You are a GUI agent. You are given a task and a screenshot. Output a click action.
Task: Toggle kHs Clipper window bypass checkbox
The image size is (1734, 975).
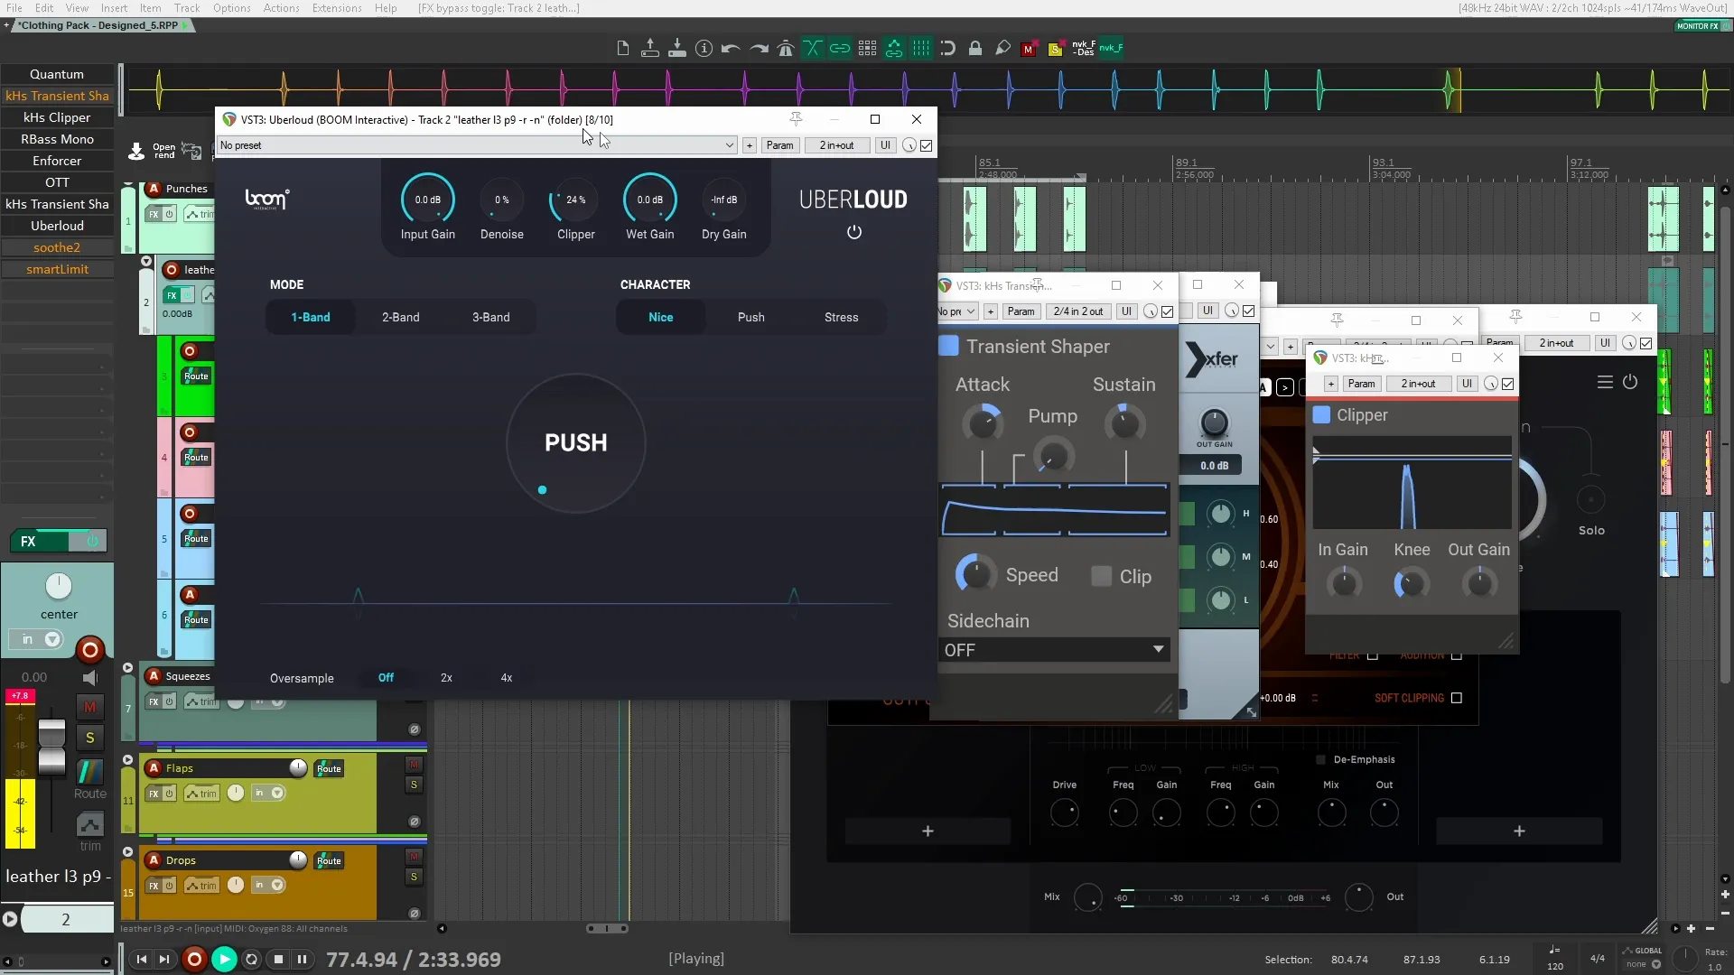pos(1508,384)
